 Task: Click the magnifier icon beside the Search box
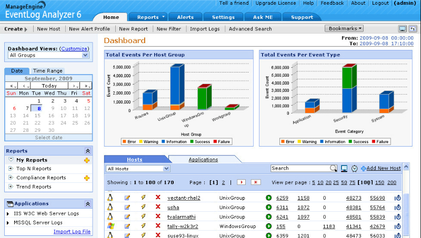334,168
